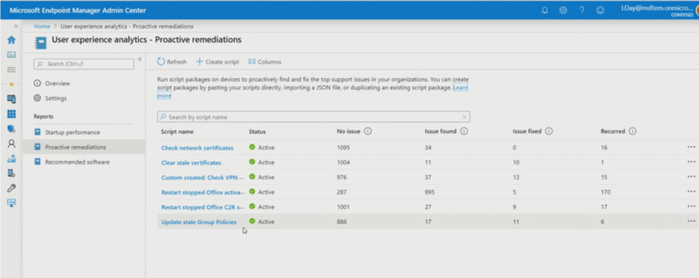Open Reports monitor icon in sidebar

(12, 203)
